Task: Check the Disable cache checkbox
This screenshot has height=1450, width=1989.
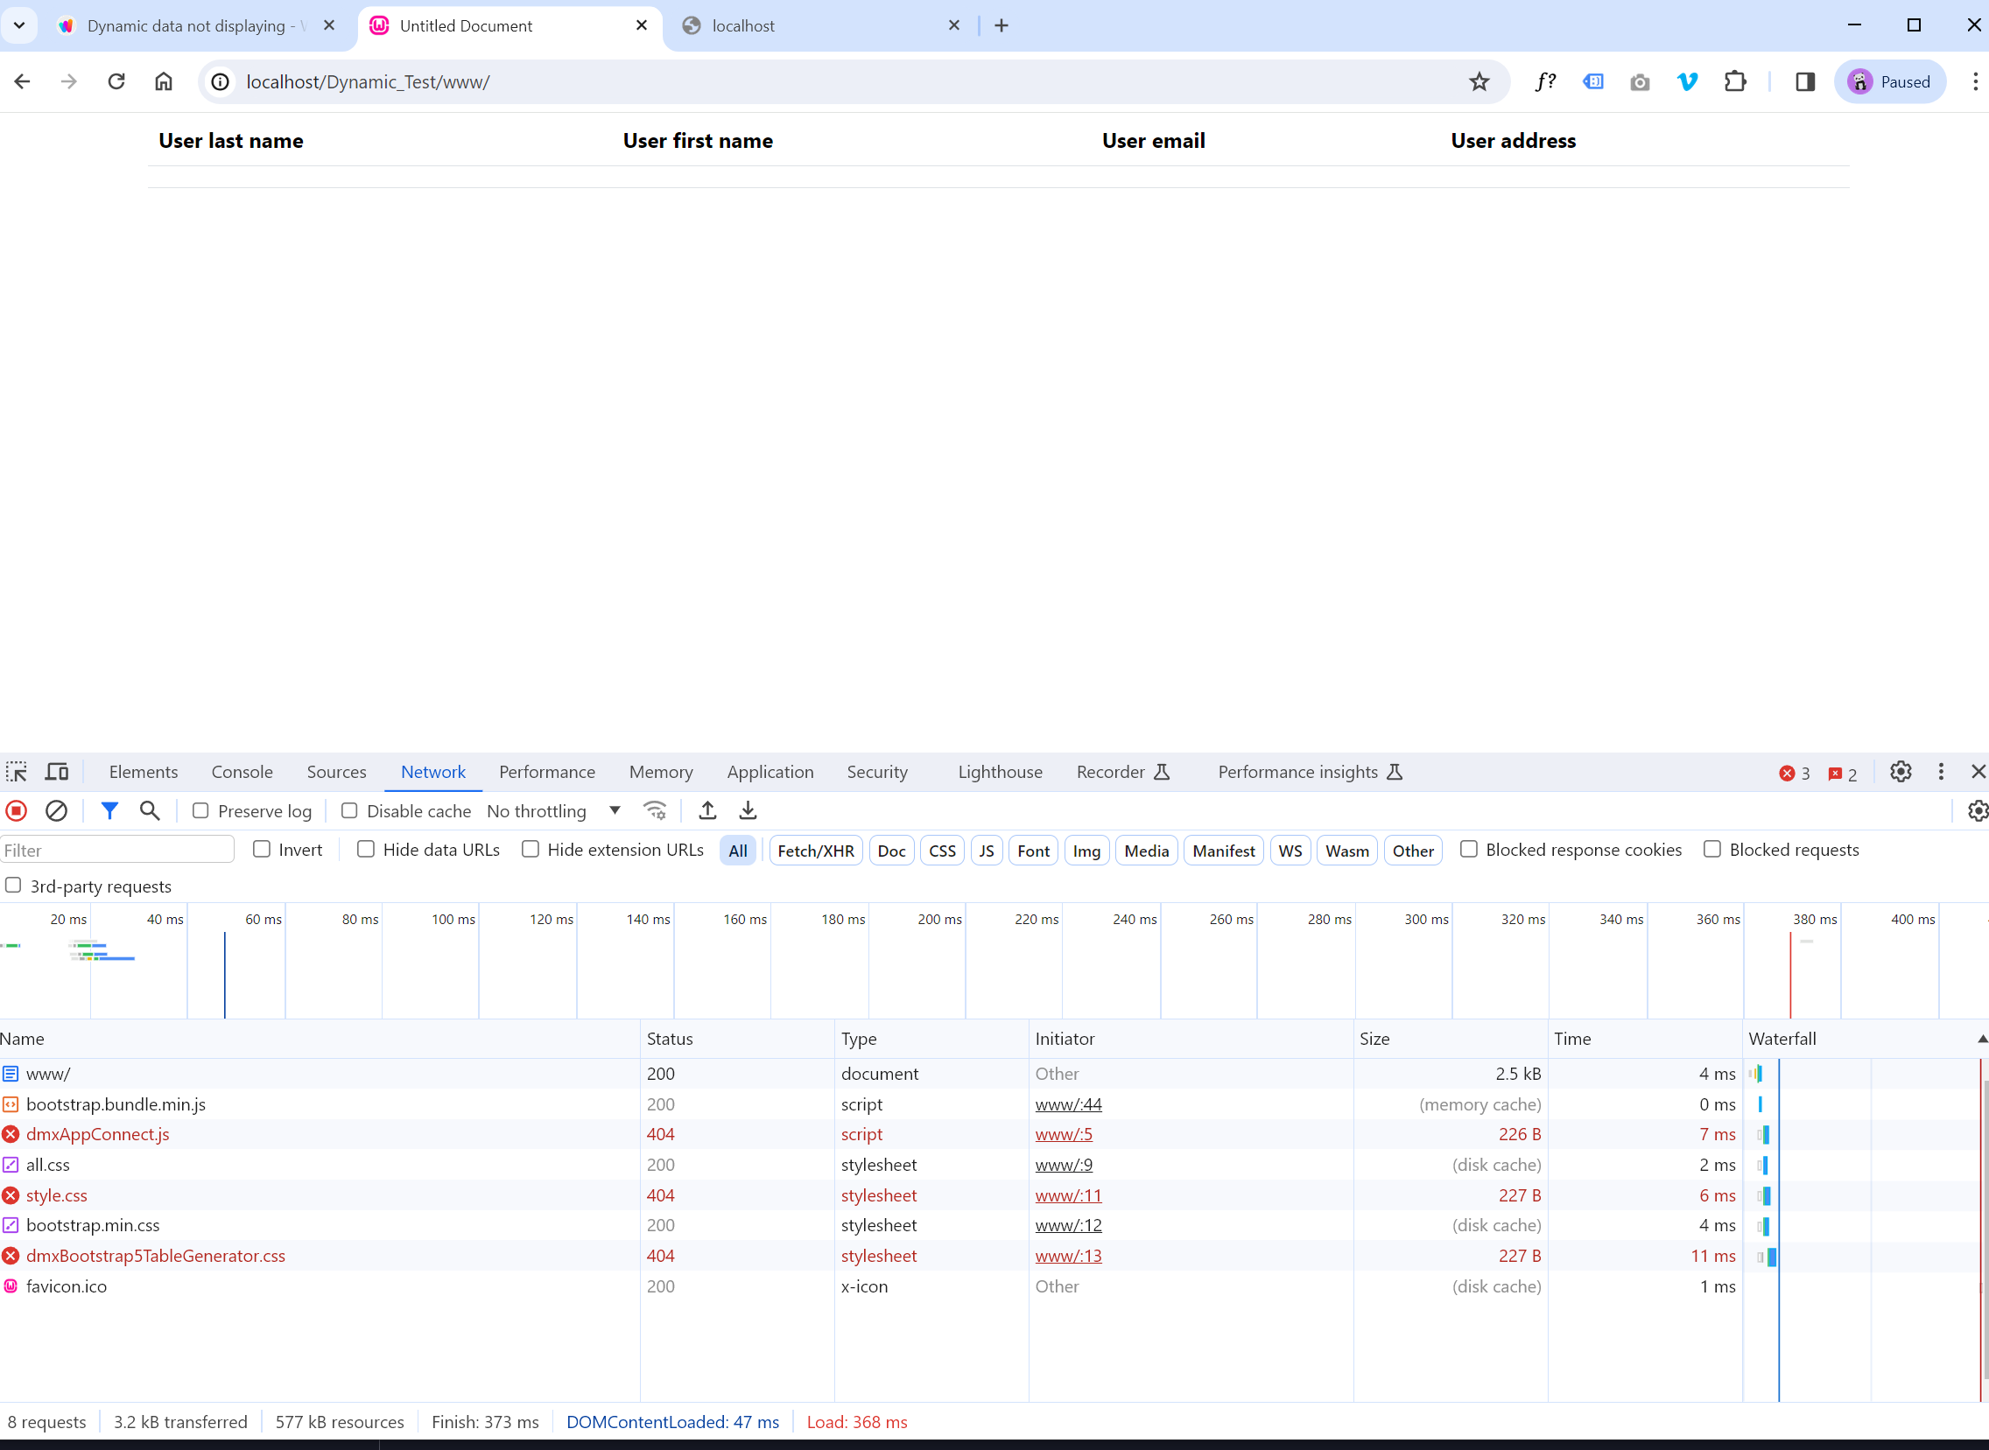Action: [x=349, y=811]
